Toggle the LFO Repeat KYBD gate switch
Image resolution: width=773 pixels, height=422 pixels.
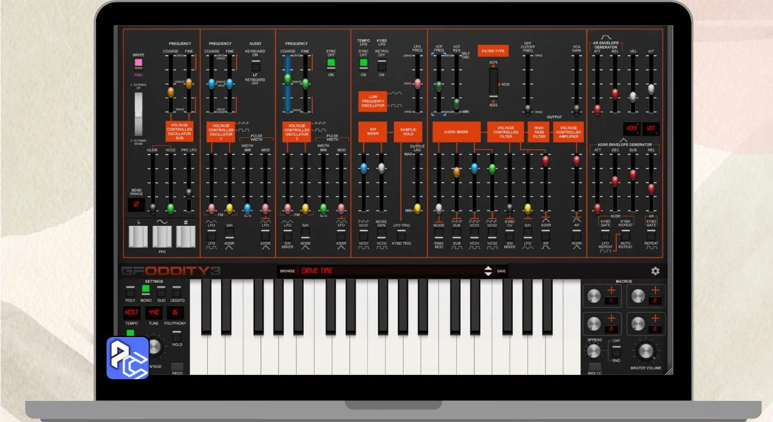(x=605, y=234)
